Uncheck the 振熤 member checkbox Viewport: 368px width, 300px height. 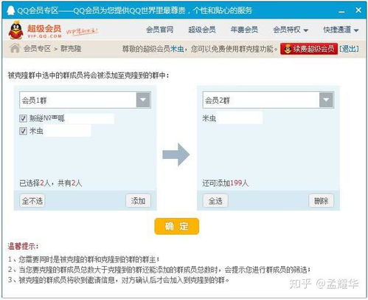coord(23,118)
